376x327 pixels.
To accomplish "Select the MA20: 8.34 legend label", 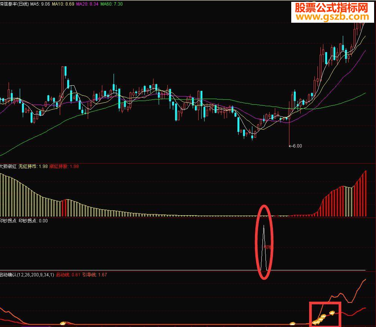I will [87, 4].
